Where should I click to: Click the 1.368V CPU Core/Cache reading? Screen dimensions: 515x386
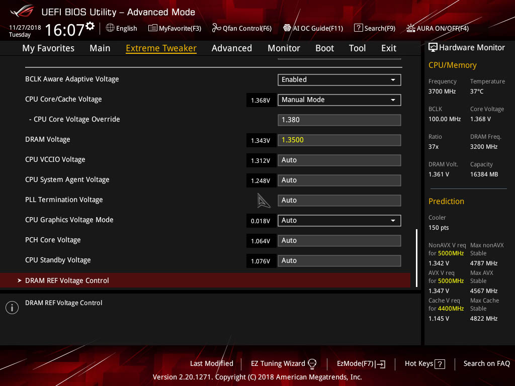point(261,100)
